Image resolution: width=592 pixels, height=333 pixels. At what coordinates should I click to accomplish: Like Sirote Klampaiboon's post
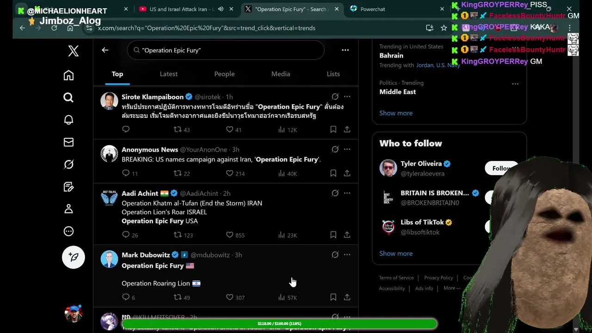[x=234, y=129]
